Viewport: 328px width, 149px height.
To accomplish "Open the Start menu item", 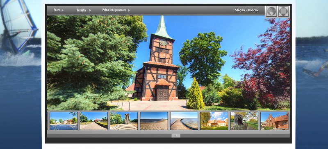I will (x=57, y=10).
